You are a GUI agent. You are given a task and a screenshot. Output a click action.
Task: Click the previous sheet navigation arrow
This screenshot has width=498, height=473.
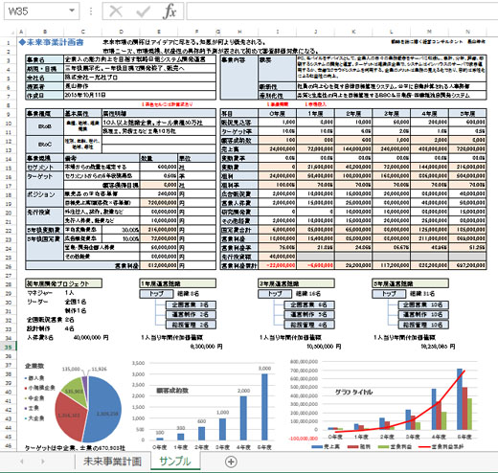22,462
